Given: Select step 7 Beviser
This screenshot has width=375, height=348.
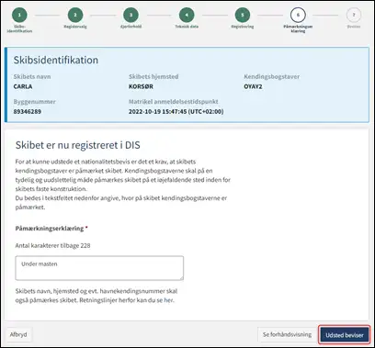Looking at the screenshot, I should [x=354, y=15].
